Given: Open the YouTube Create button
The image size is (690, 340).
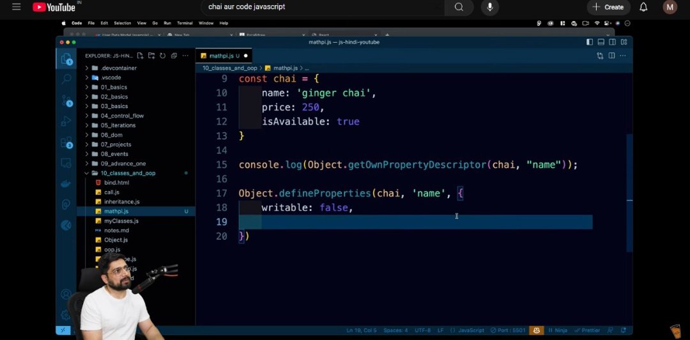Looking at the screenshot, I should [608, 7].
